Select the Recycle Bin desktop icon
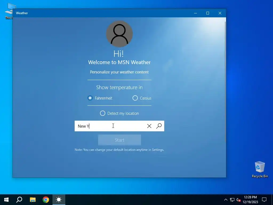 point(260,169)
